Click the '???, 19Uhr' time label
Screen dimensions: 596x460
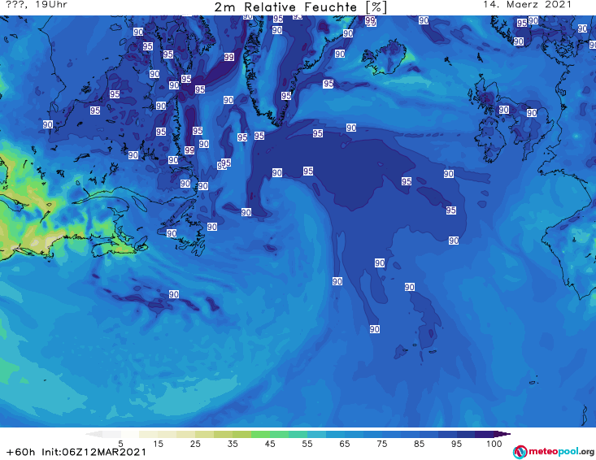[37, 5]
